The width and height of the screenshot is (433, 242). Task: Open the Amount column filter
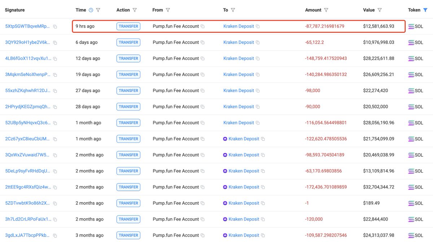pos(326,10)
